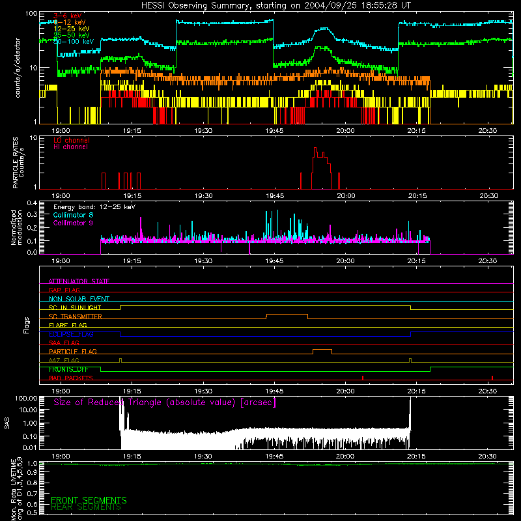This screenshot has width=521, height=521.
Task: Click the PARTICLE_FLAG flag label
Action: click(x=73, y=351)
